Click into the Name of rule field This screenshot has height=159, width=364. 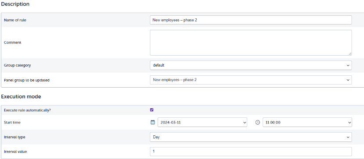coord(251,20)
